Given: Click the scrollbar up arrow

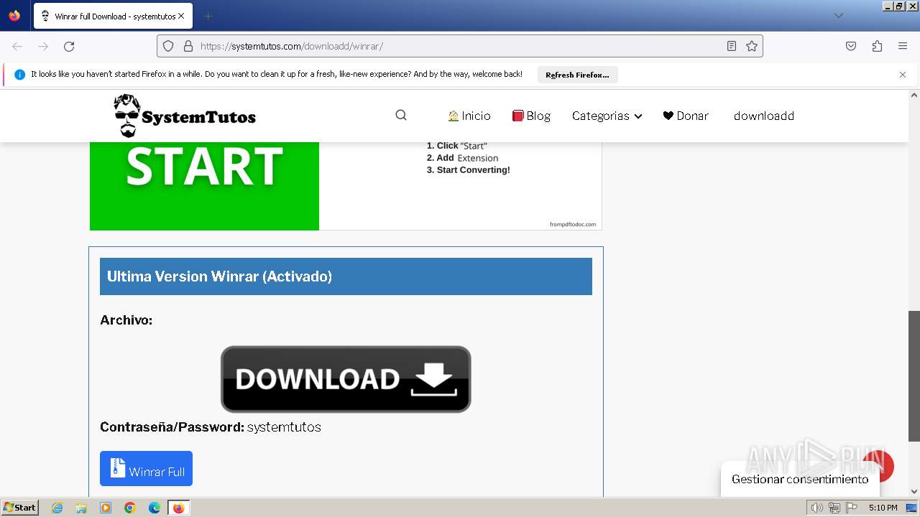Looking at the screenshot, I should pyautogui.click(x=914, y=95).
